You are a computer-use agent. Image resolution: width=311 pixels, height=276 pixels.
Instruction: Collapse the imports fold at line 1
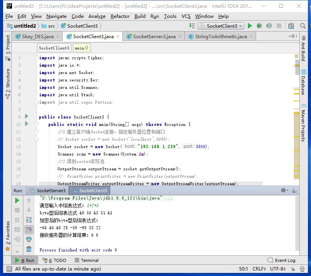(36, 58)
